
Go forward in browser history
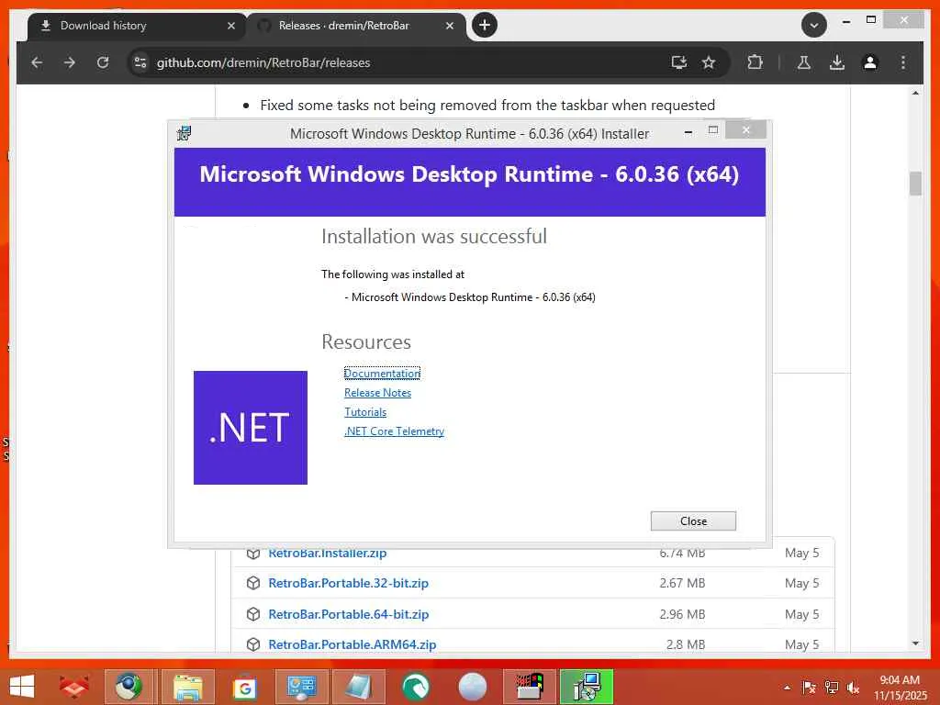click(70, 62)
